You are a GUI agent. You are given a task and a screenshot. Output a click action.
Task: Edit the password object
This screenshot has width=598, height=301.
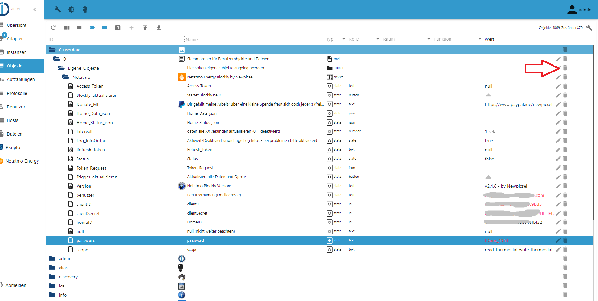tap(558, 240)
